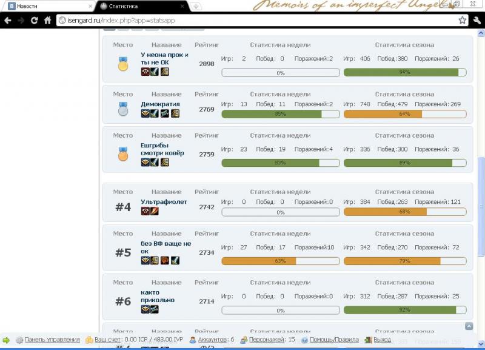Open Помощь/Правила link
The height and width of the screenshot is (350, 485).
pos(334,340)
